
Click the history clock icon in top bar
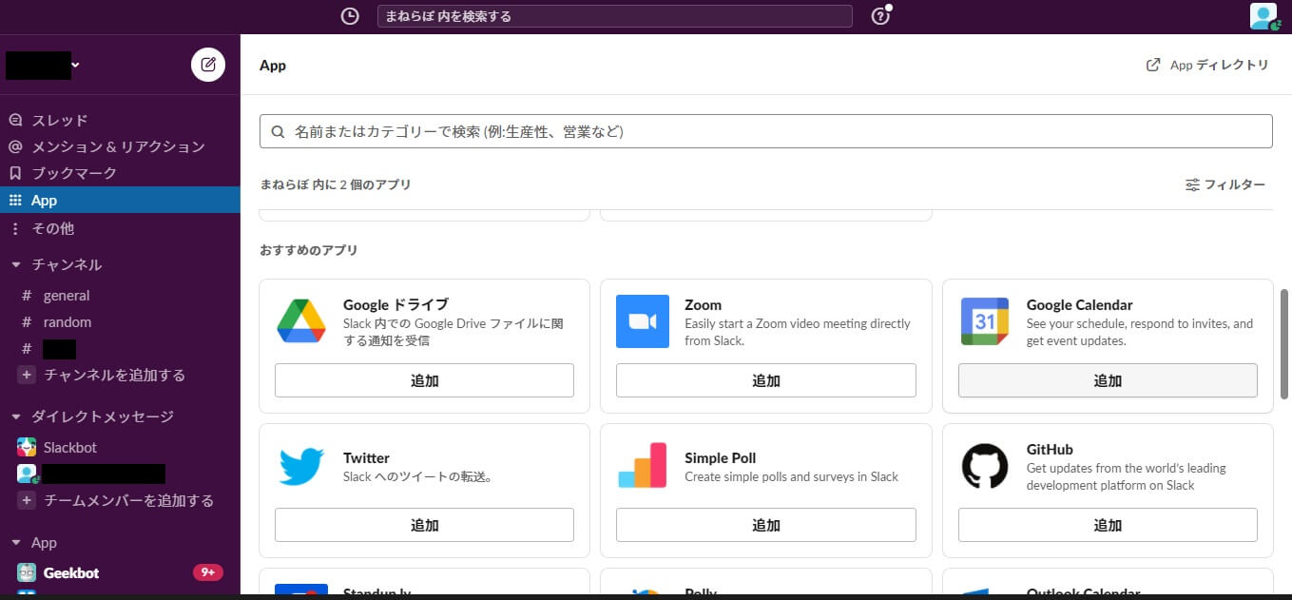coord(350,16)
